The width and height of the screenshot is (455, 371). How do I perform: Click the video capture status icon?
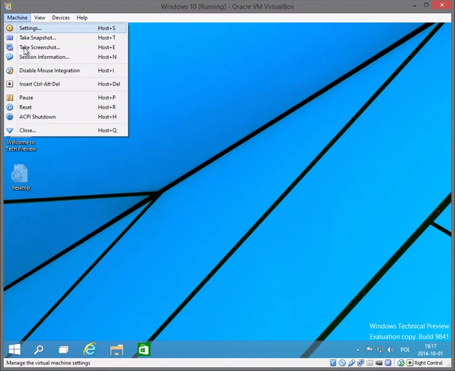pos(379,363)
